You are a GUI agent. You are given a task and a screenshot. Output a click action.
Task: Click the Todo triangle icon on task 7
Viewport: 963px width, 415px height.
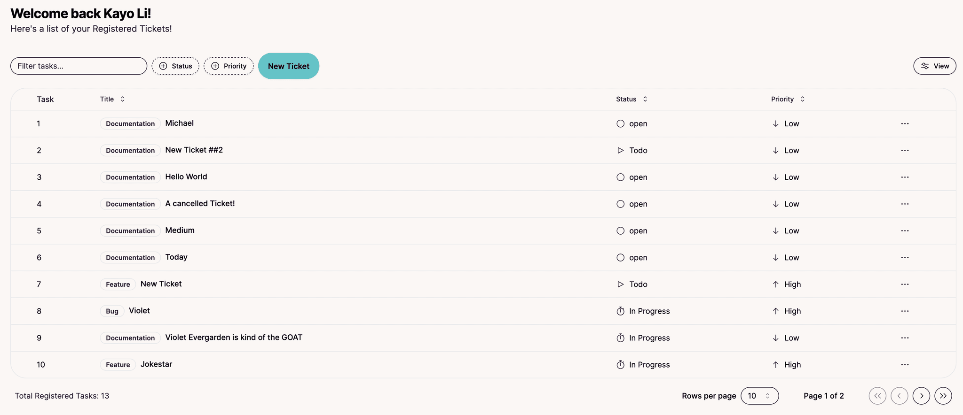pyautogui.click(x=621, y=284)
